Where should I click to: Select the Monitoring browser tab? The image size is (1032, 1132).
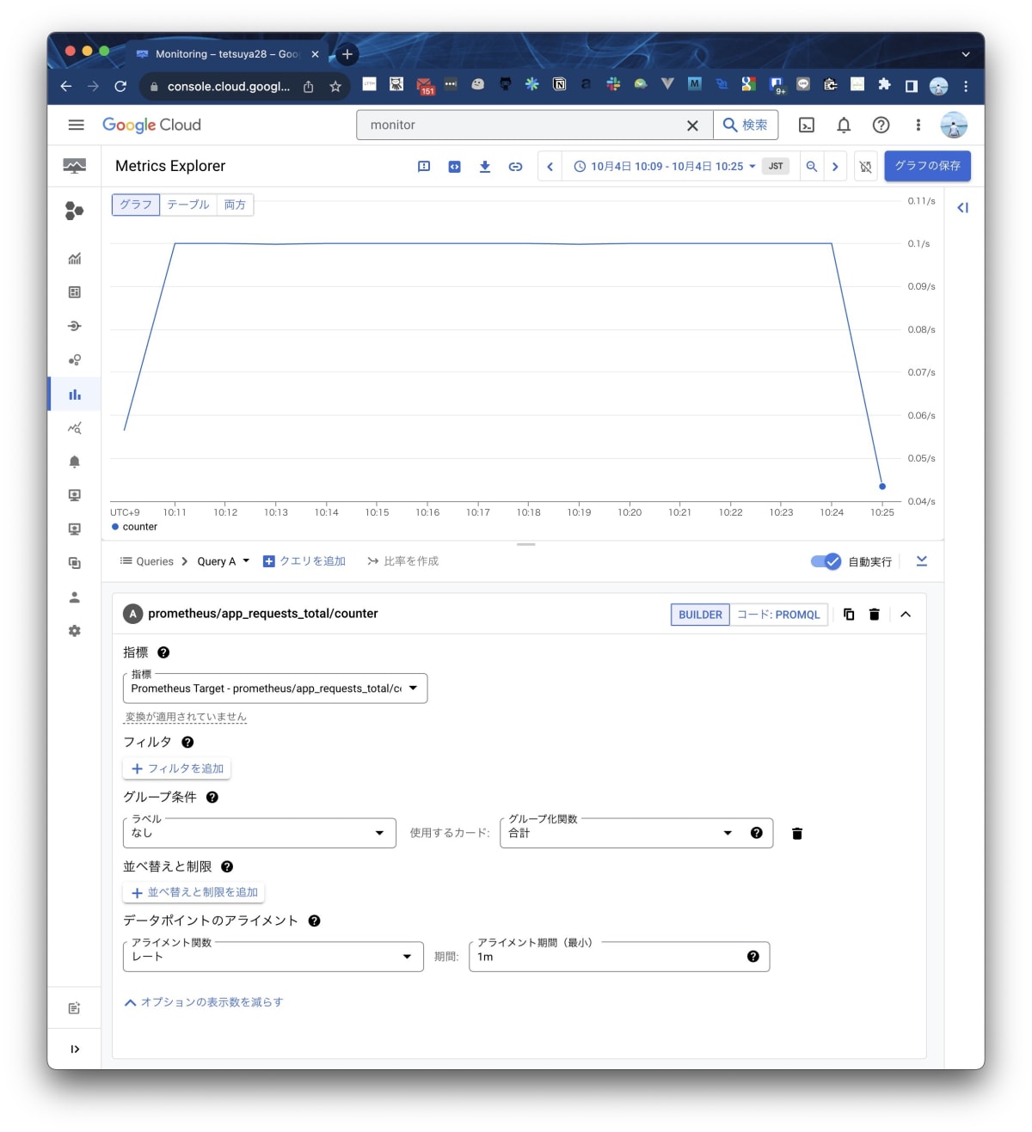point(227,54)
